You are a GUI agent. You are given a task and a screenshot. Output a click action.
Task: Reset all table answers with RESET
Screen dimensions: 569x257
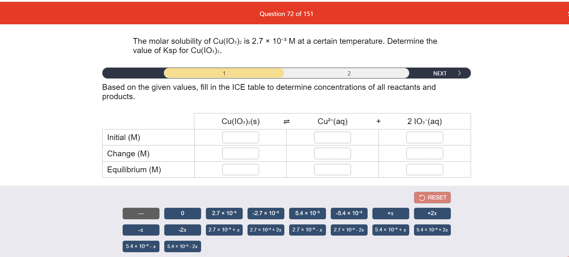(x=432, y=197)
